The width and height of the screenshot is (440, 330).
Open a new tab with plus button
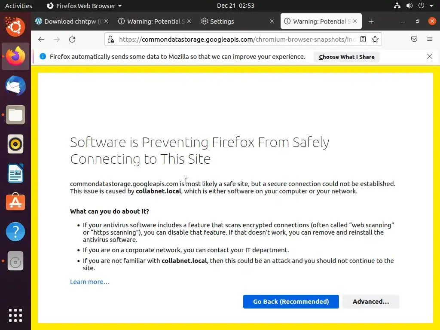371,21
